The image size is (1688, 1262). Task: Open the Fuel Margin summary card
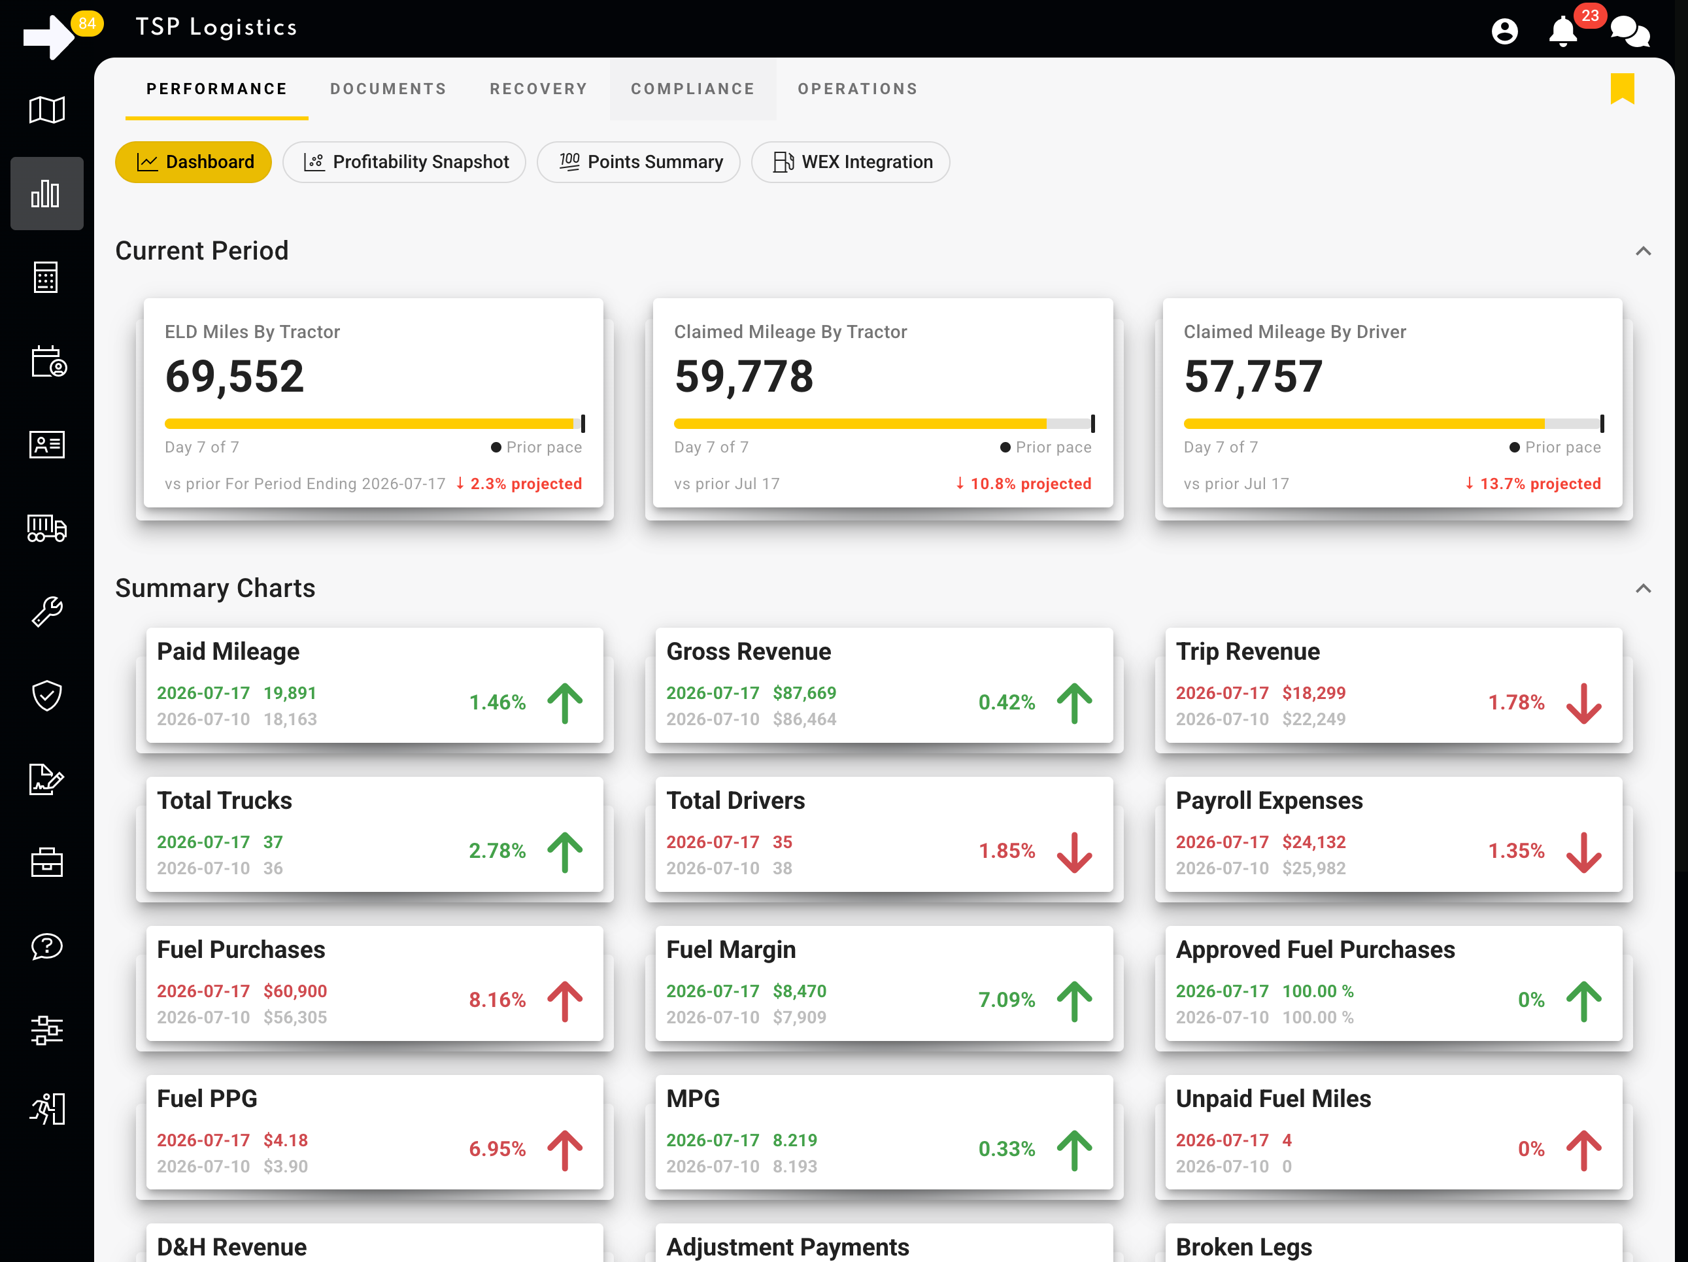click(x=884, y=983)
